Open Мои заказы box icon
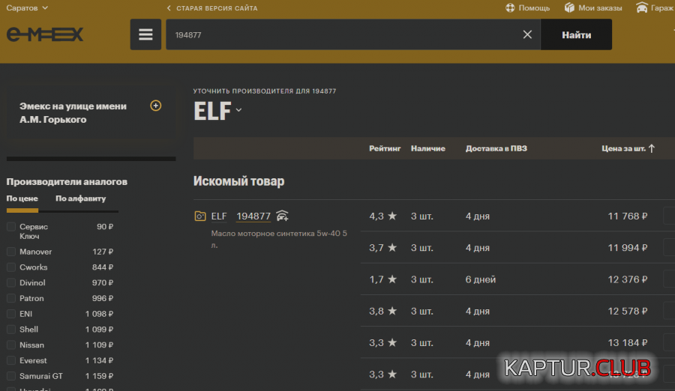The height and width of the screenshot is (391, 675). (x=569, y=7)
